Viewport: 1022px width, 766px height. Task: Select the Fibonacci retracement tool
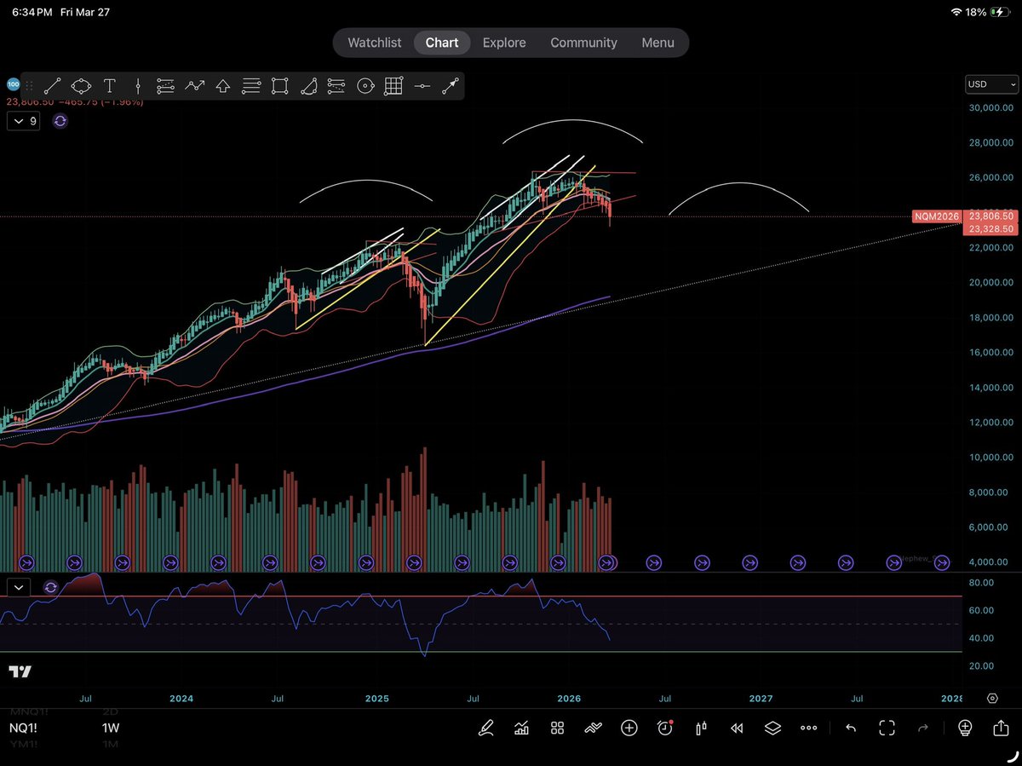[166, 86]
